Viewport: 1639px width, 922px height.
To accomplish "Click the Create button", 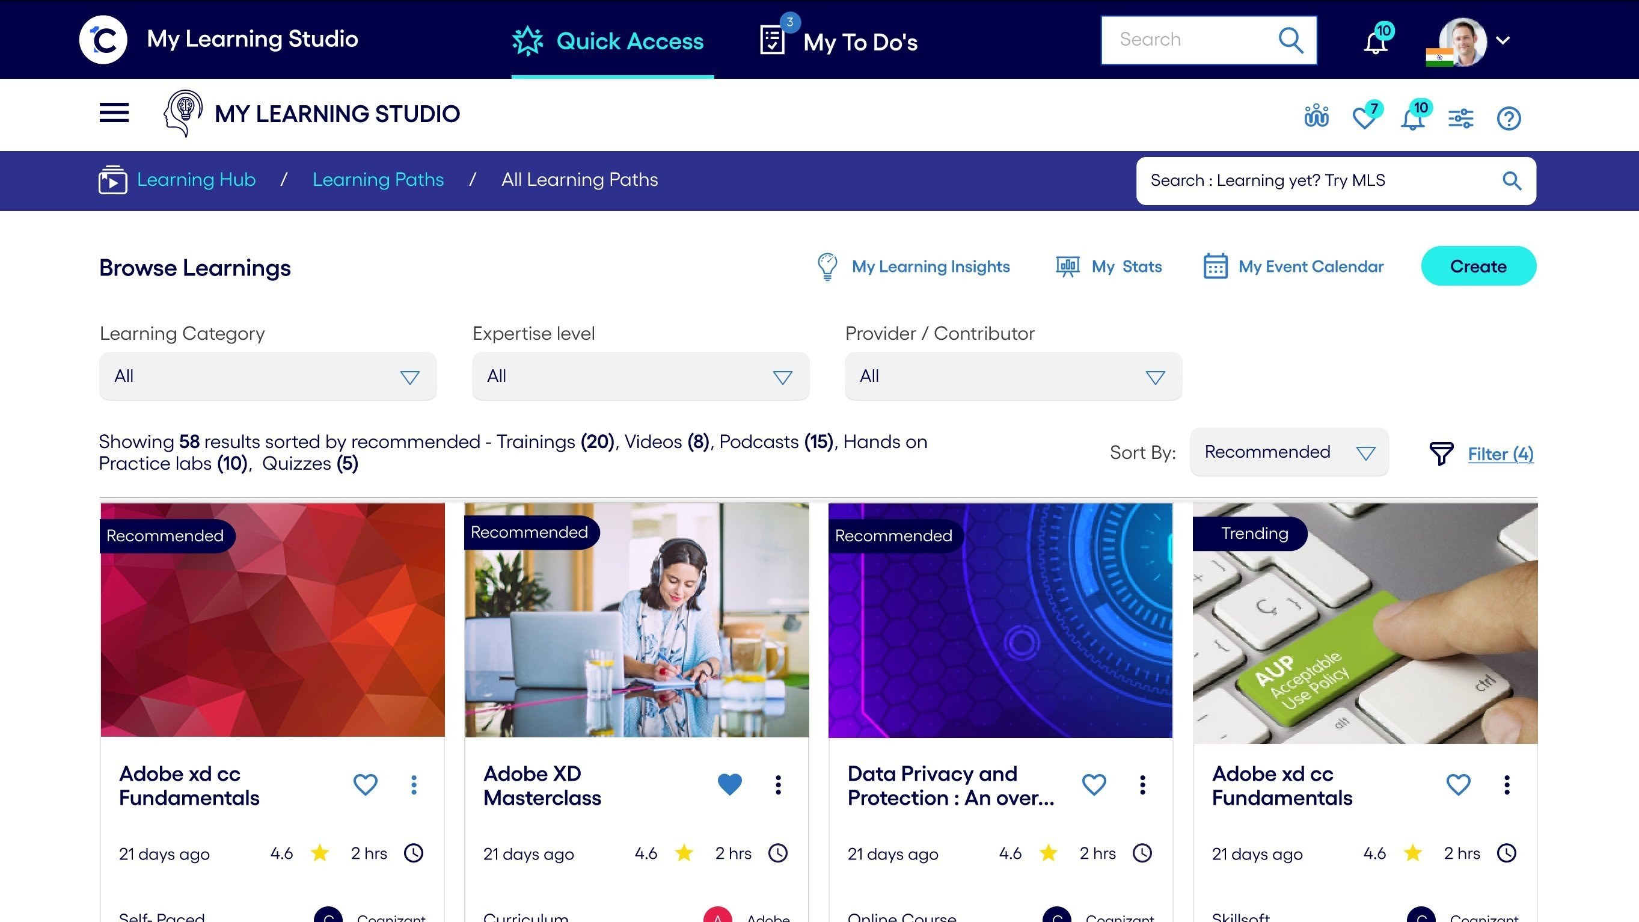I will pos(1478,266).
